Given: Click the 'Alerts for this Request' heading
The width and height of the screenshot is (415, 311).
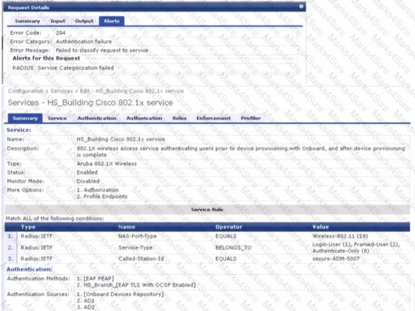Looking at the screenshot, I should [47, 58].
